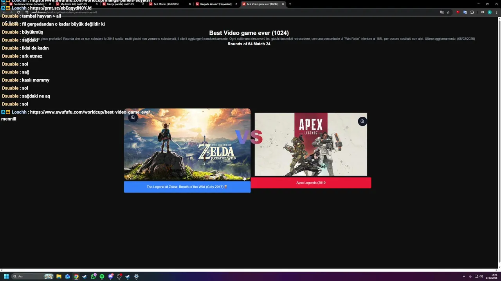Click chat message 'kaslı mommy'
Screen dimensions: 501x281
pos(36,80)
